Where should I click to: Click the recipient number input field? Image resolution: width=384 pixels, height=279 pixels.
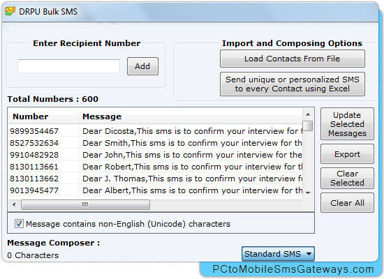[68, 66]
